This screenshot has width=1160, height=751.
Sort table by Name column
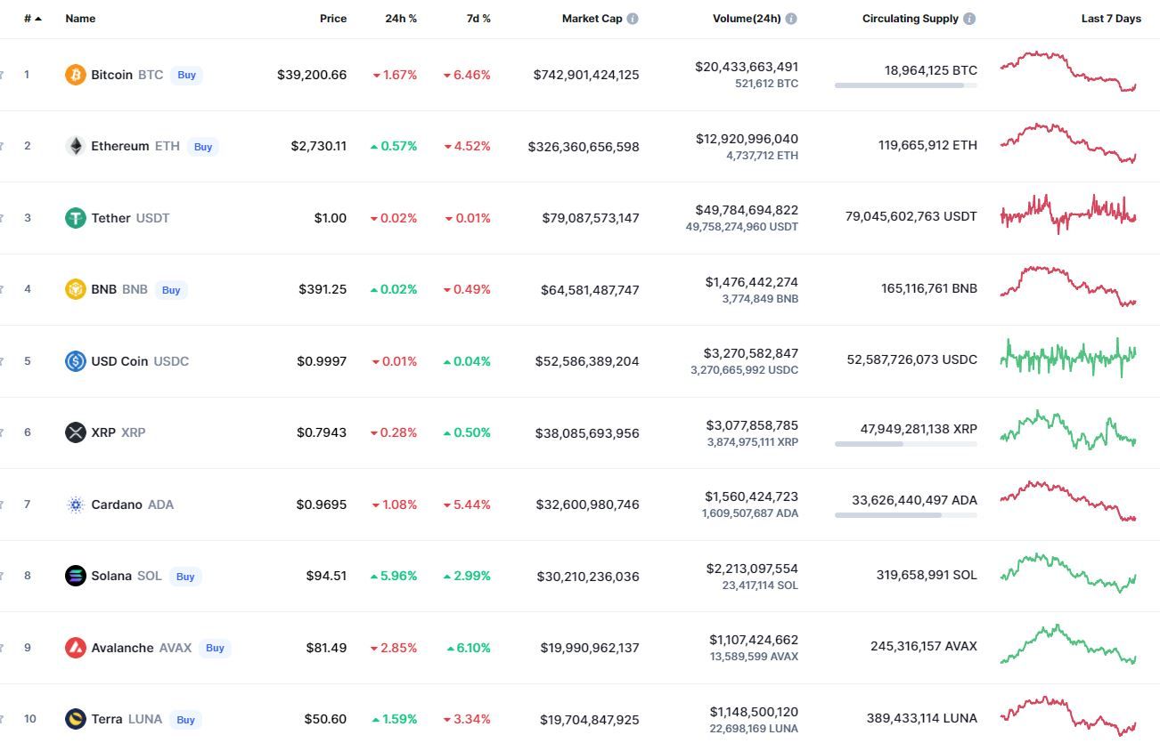[80, 19]
